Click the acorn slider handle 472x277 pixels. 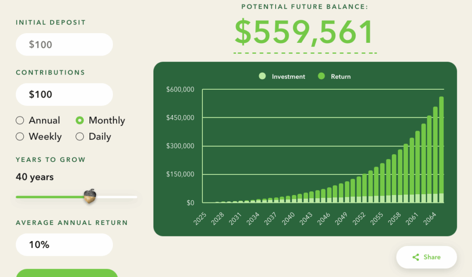pyautogui.click(x=90, y=196)
